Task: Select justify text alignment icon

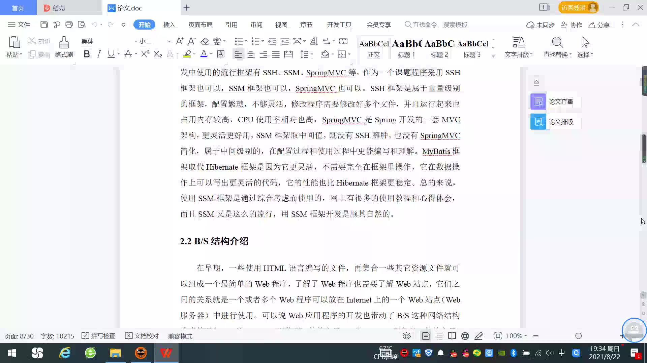Action: [276, 54]
